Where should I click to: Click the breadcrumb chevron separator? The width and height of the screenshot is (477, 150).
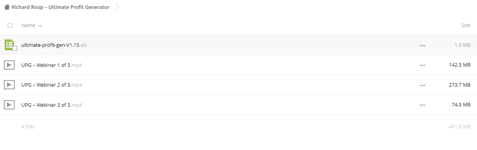coord(117,7)
